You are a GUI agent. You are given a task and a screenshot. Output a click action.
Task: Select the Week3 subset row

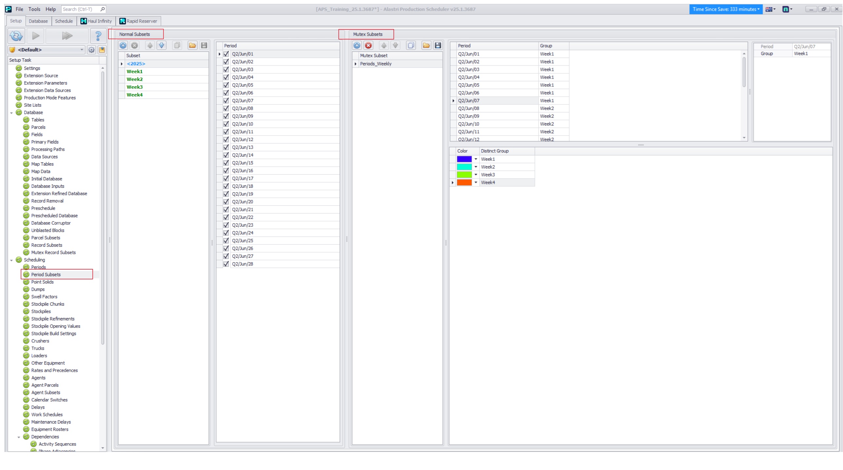(135, 87)
